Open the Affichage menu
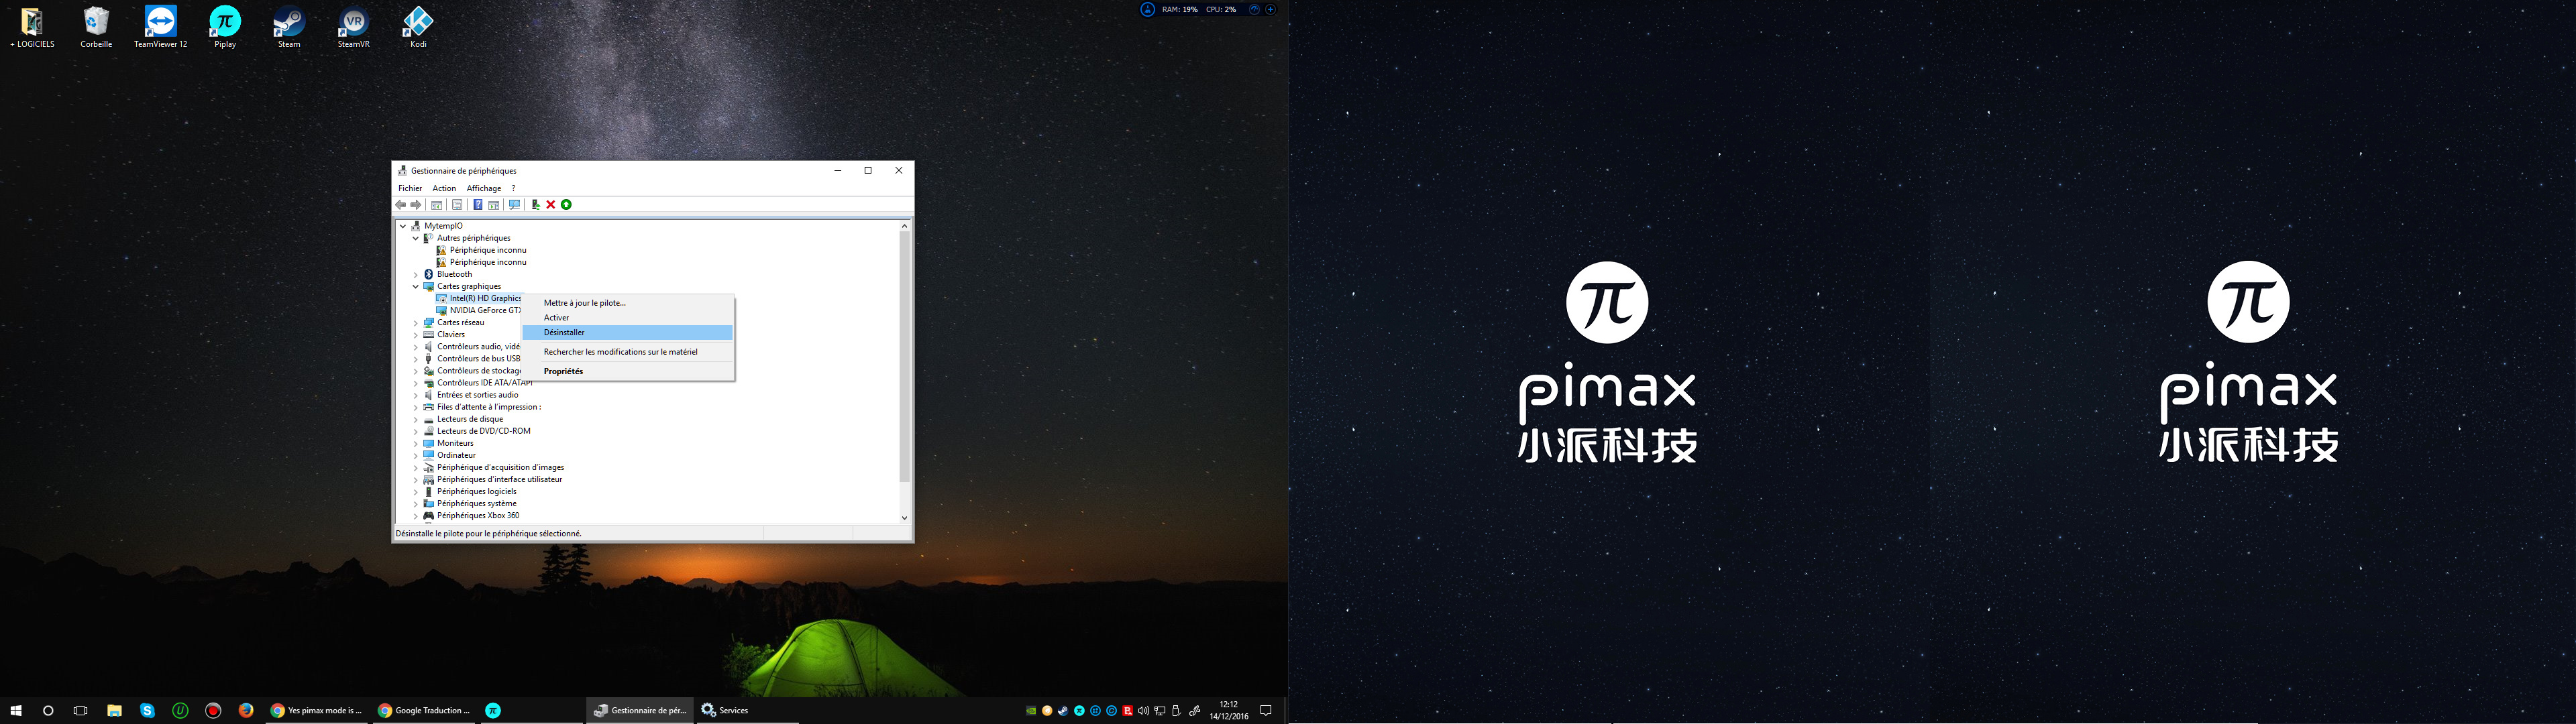Image resolution: width=2576 pixels, height=724 pixels. [484, 188]
